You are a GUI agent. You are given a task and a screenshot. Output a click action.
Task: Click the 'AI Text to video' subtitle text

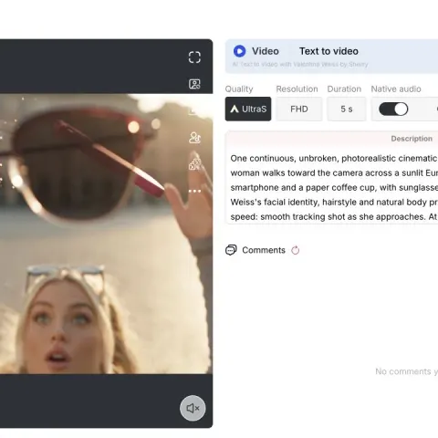point(300,64)
